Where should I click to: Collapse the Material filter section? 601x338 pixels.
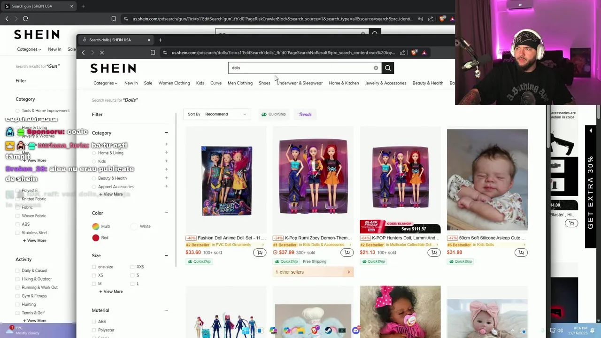(166, 310)
